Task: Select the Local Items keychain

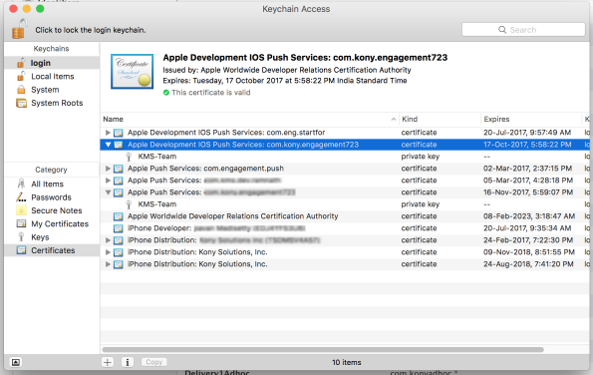Action: pyautogui.click(x=52, y=77)
